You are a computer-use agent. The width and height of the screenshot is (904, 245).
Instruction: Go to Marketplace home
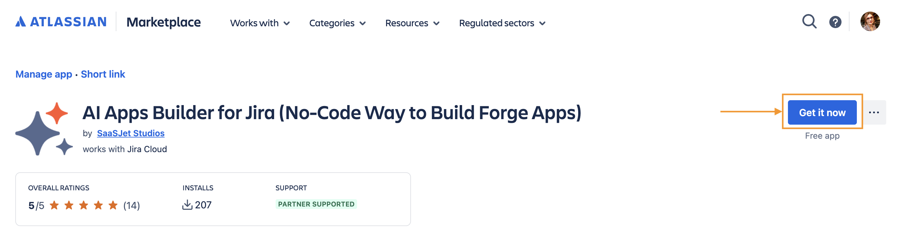coord(164,22)
